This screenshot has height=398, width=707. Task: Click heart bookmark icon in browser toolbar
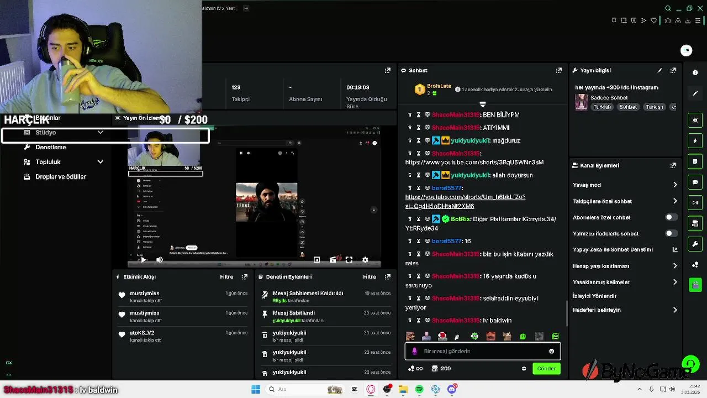tap(654, 20)
